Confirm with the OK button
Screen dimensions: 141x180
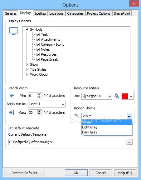tap(76, 173)
